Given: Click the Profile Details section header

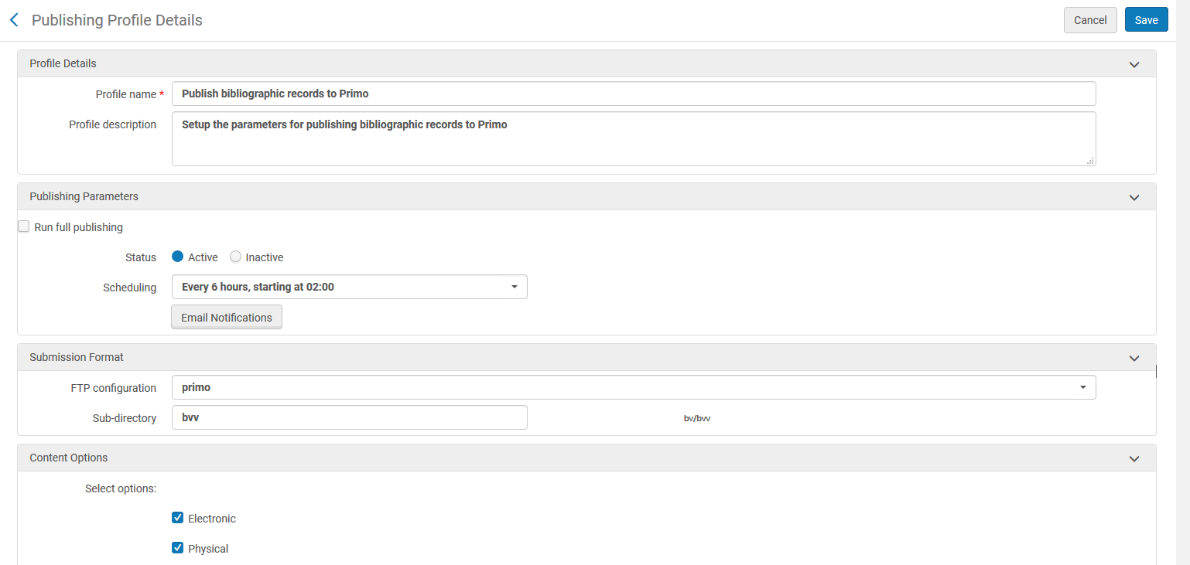Looking at the screenshot, I should [586, 63].
